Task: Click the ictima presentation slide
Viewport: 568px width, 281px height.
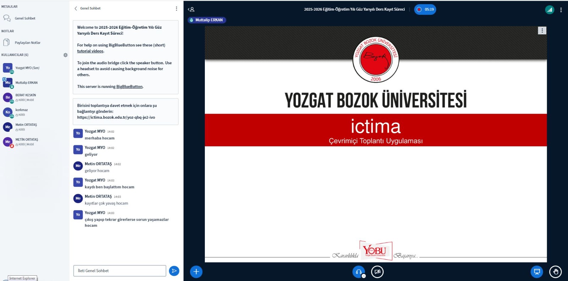Action: coord(376,144)
